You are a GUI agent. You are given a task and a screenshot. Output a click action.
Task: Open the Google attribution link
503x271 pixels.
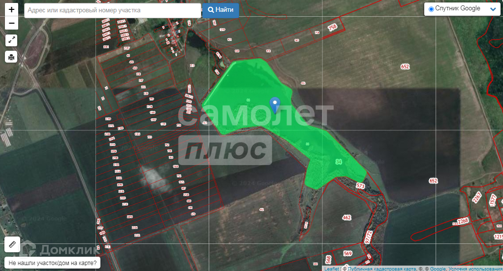pos(438,269)
